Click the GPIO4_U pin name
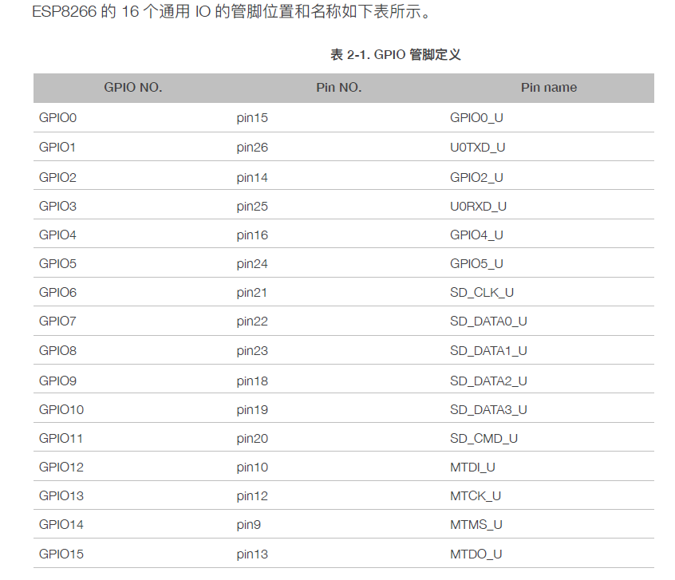The height and width of the screenshot is (580, 675). [x=476, y=235]
